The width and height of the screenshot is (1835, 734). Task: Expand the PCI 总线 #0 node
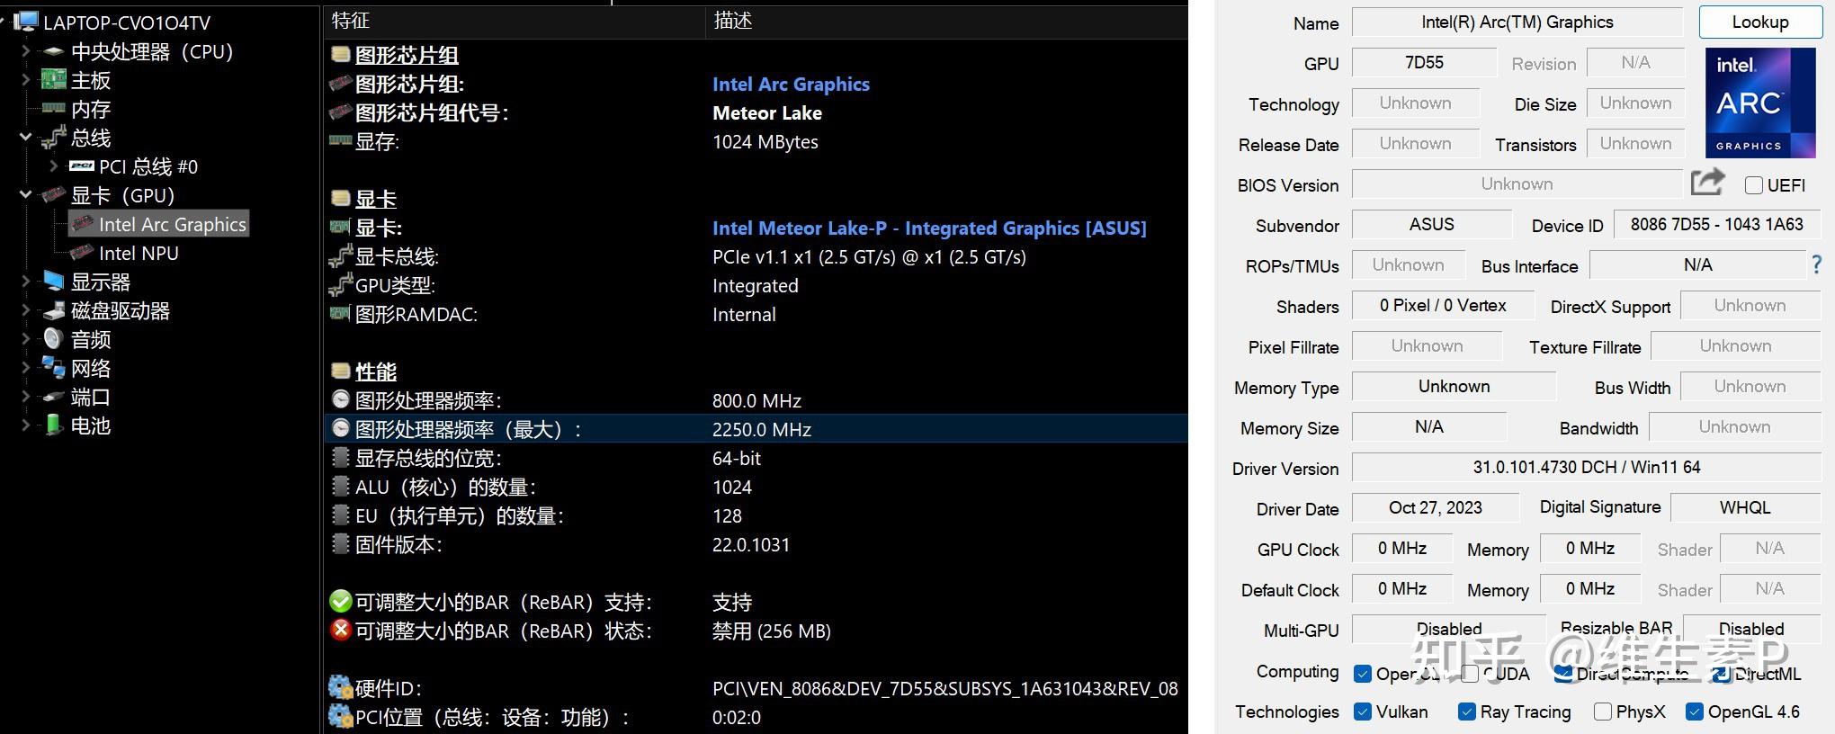(54, 166)
